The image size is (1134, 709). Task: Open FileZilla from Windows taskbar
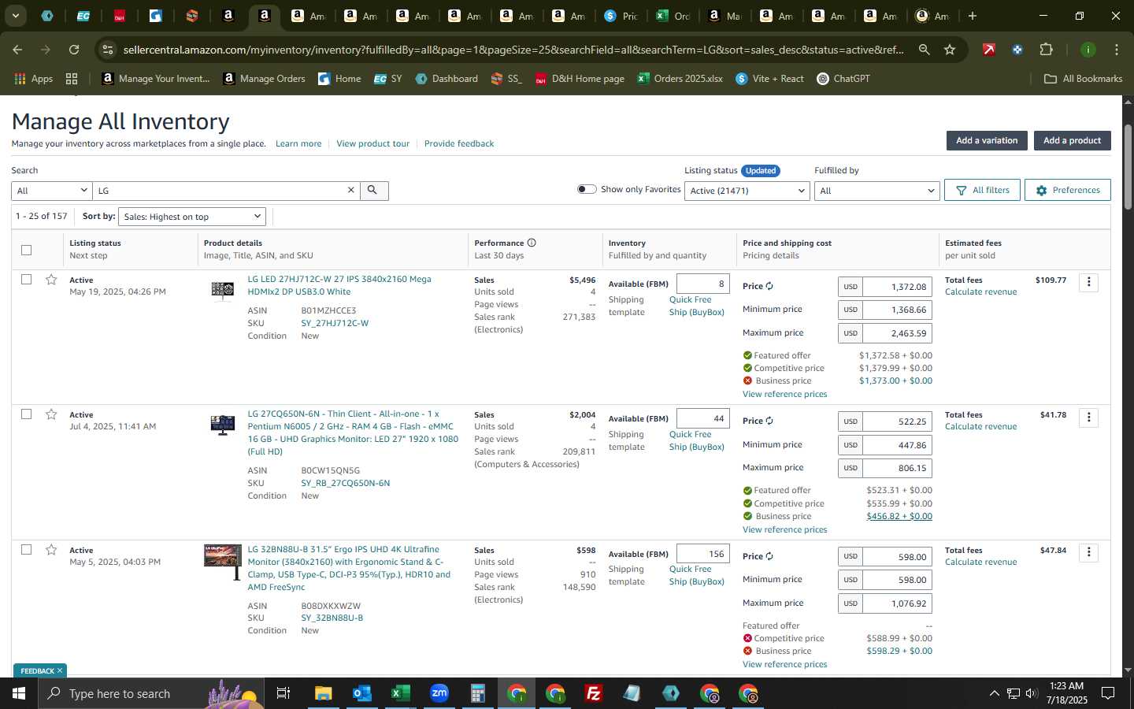594,693
